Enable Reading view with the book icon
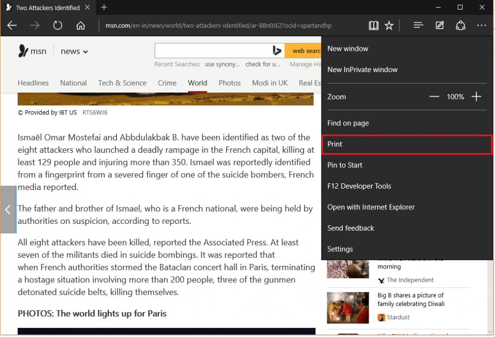The width and height of the screenshot is (495, 337). point(373,25)
